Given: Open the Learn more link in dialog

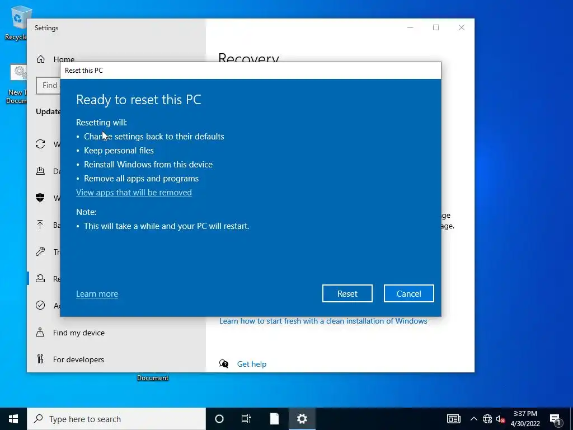Looking at the screenshot, I should tap(97, 294).
